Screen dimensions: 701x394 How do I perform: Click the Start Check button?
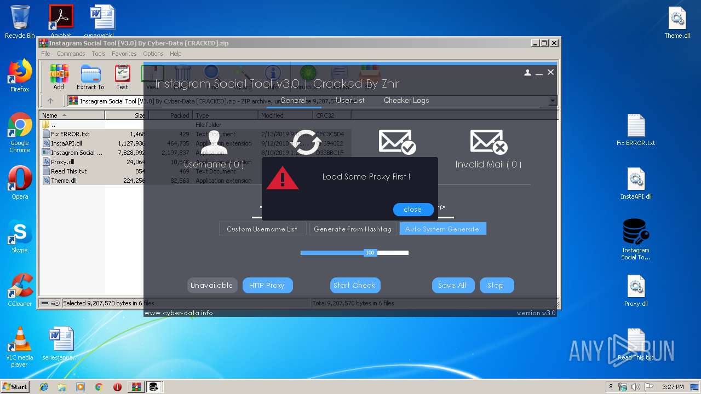[x=354, y=285]
